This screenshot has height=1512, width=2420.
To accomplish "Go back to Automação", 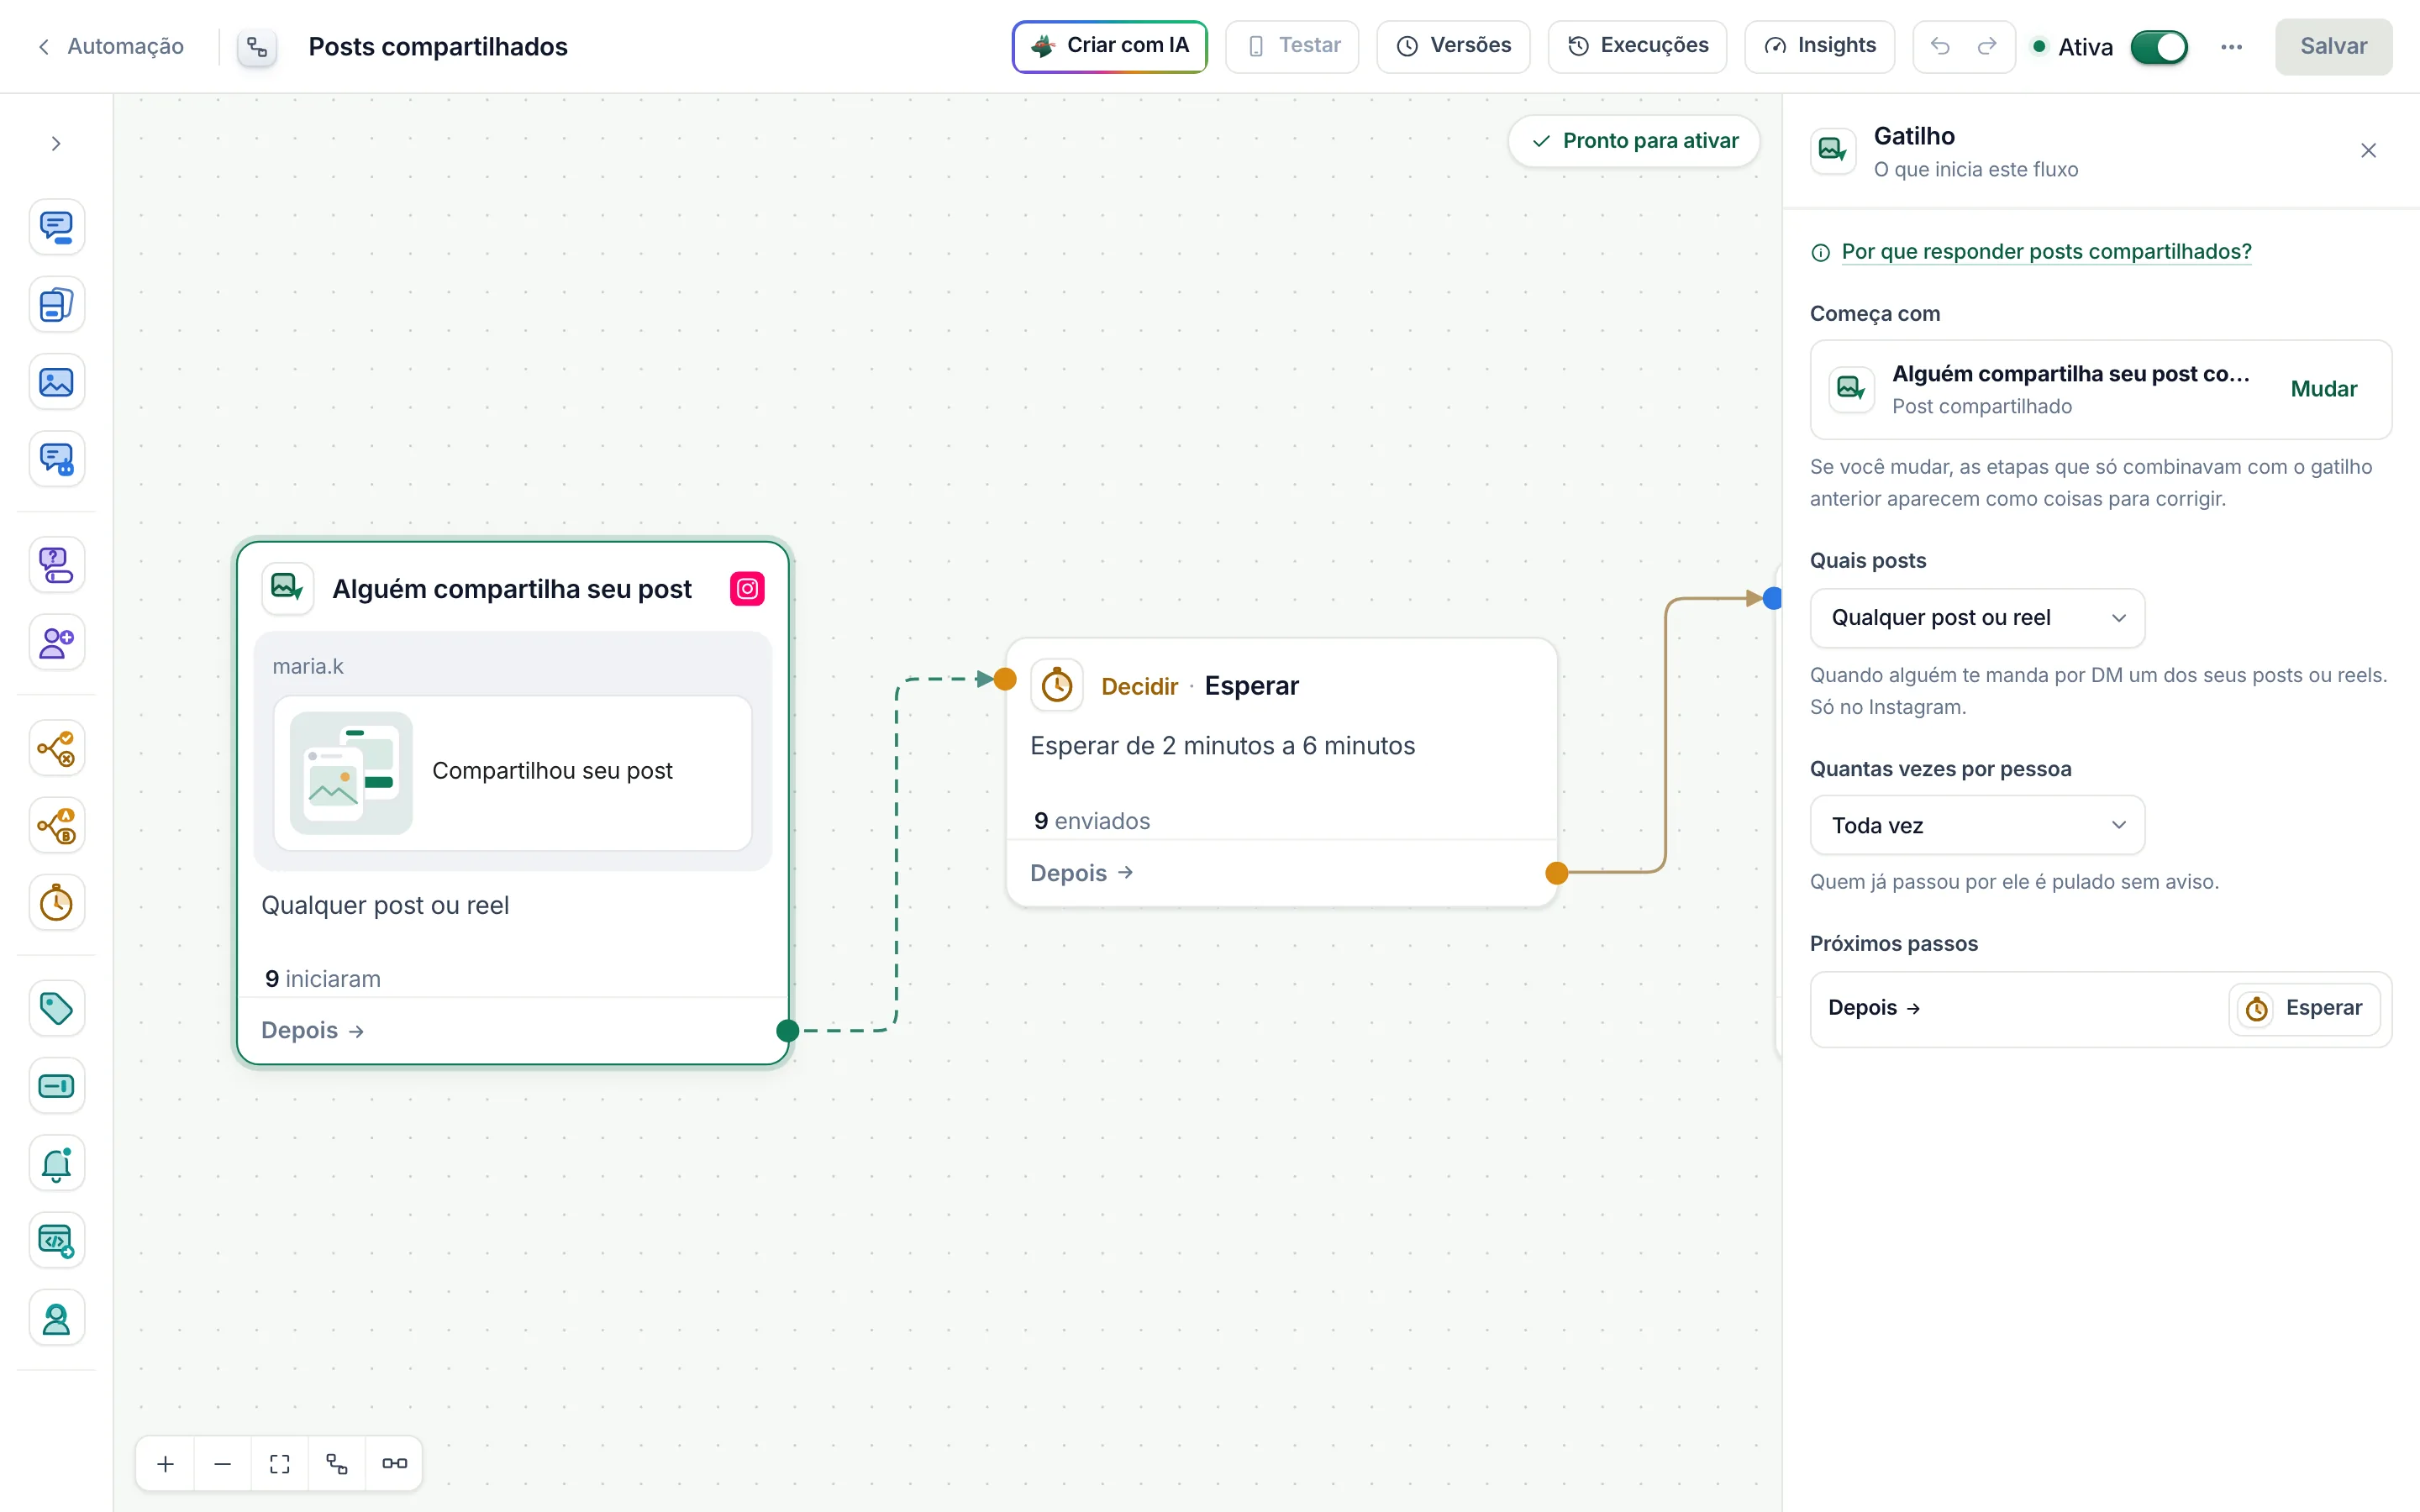I will [111, 46].
